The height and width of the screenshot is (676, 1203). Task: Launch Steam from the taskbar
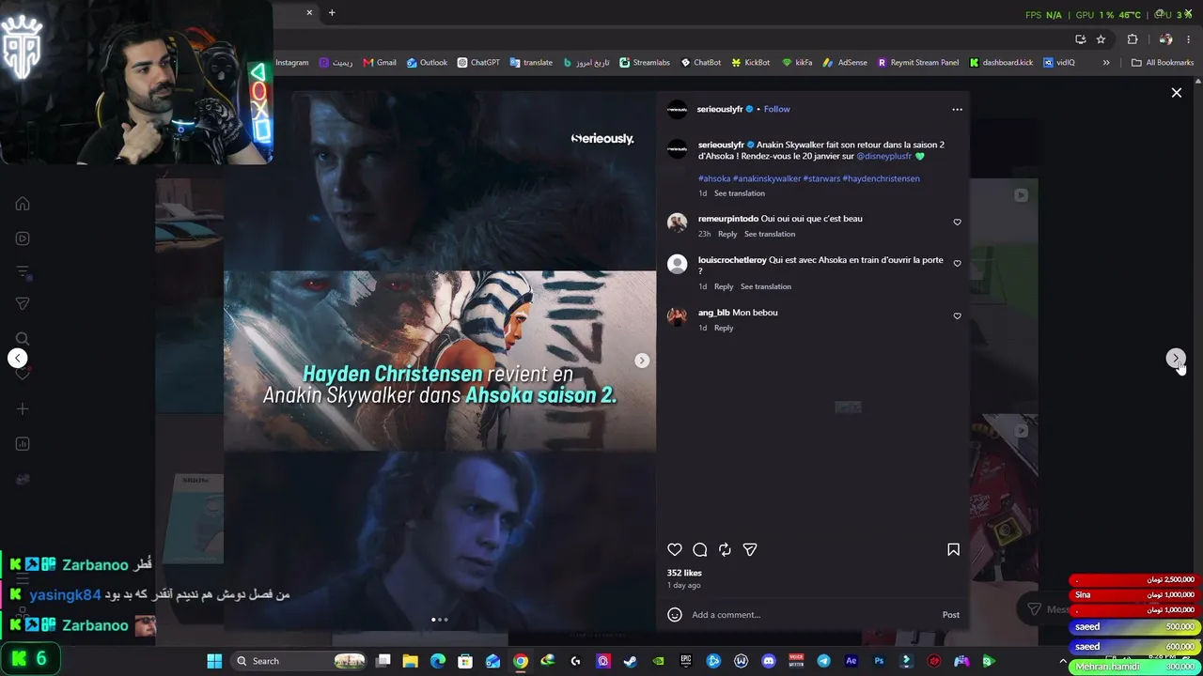coord(631,661)
